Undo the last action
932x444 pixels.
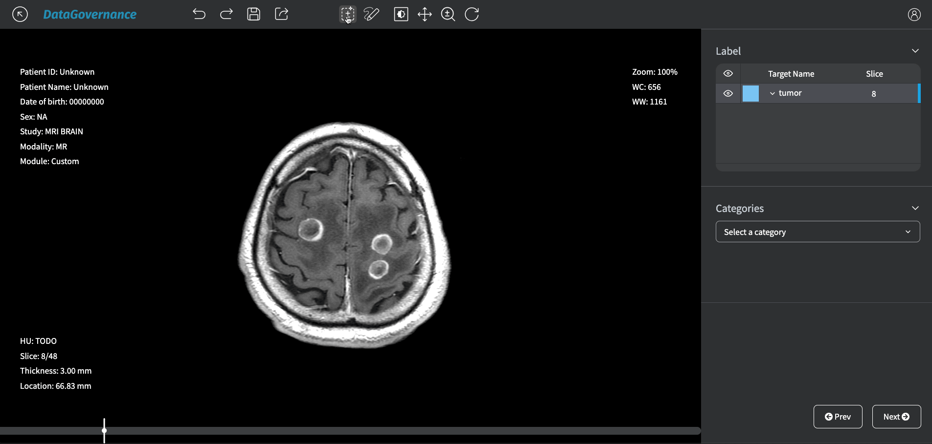coord(199,14)
